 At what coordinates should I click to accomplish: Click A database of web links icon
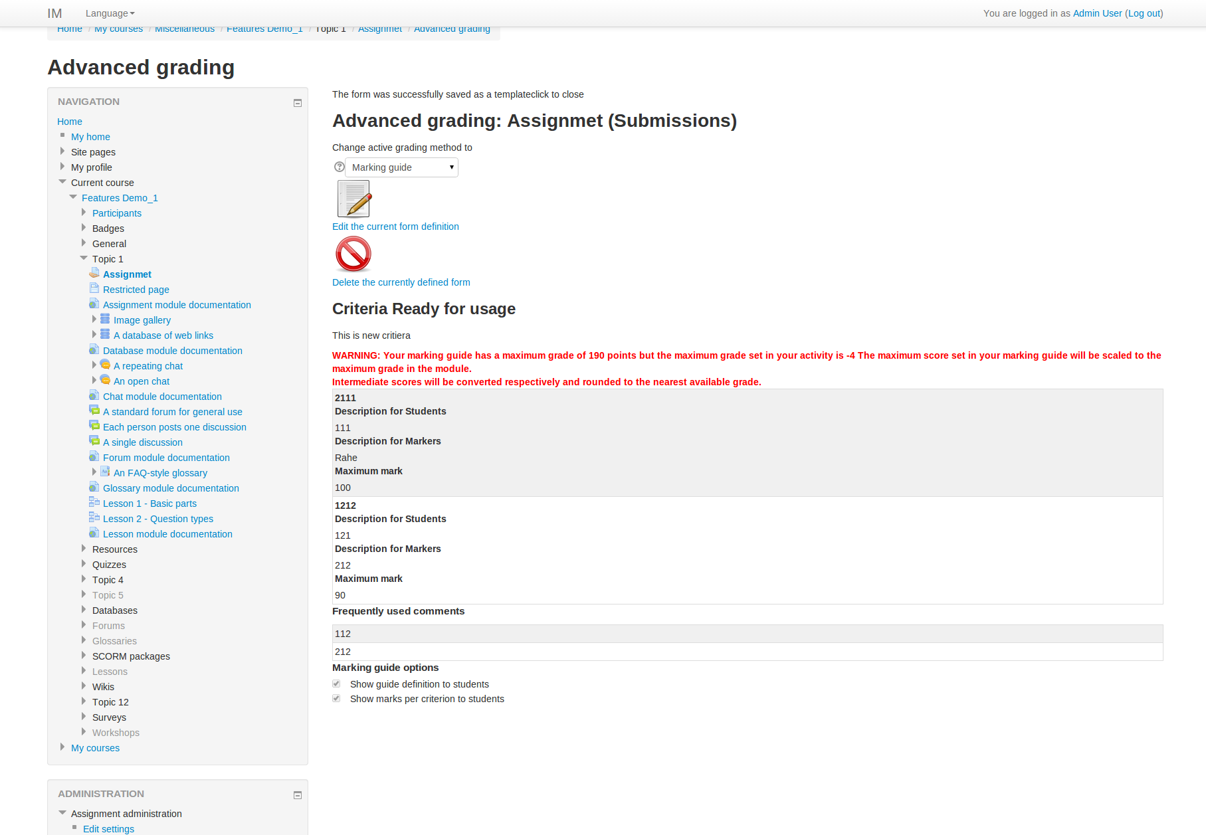point(105,334)
